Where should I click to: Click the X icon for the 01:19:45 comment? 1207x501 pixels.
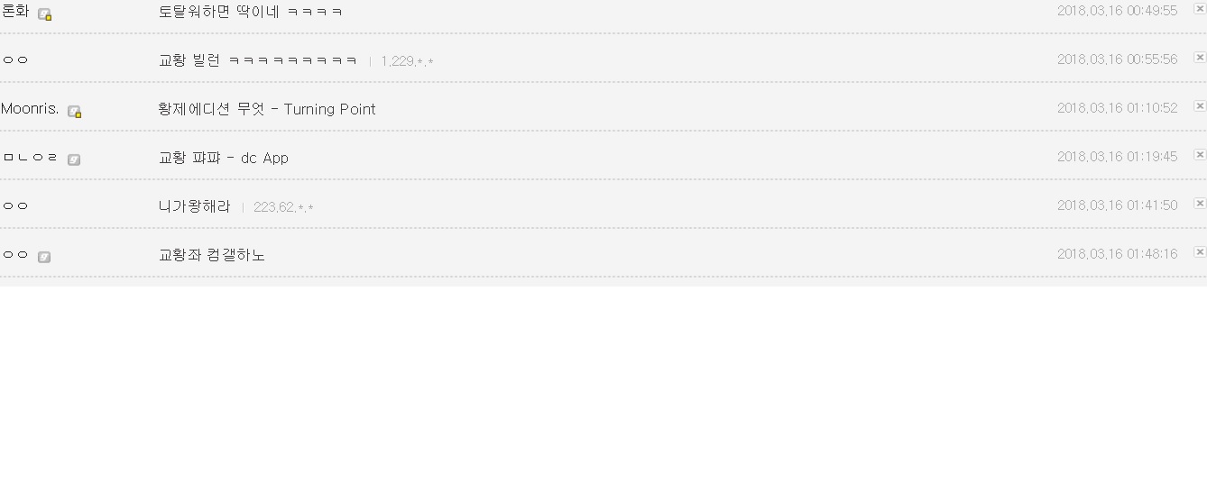click(x=1199, y=155)
